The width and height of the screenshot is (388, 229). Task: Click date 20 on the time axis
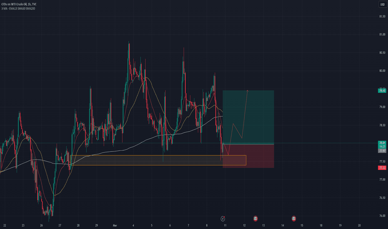tap(359, 226)
